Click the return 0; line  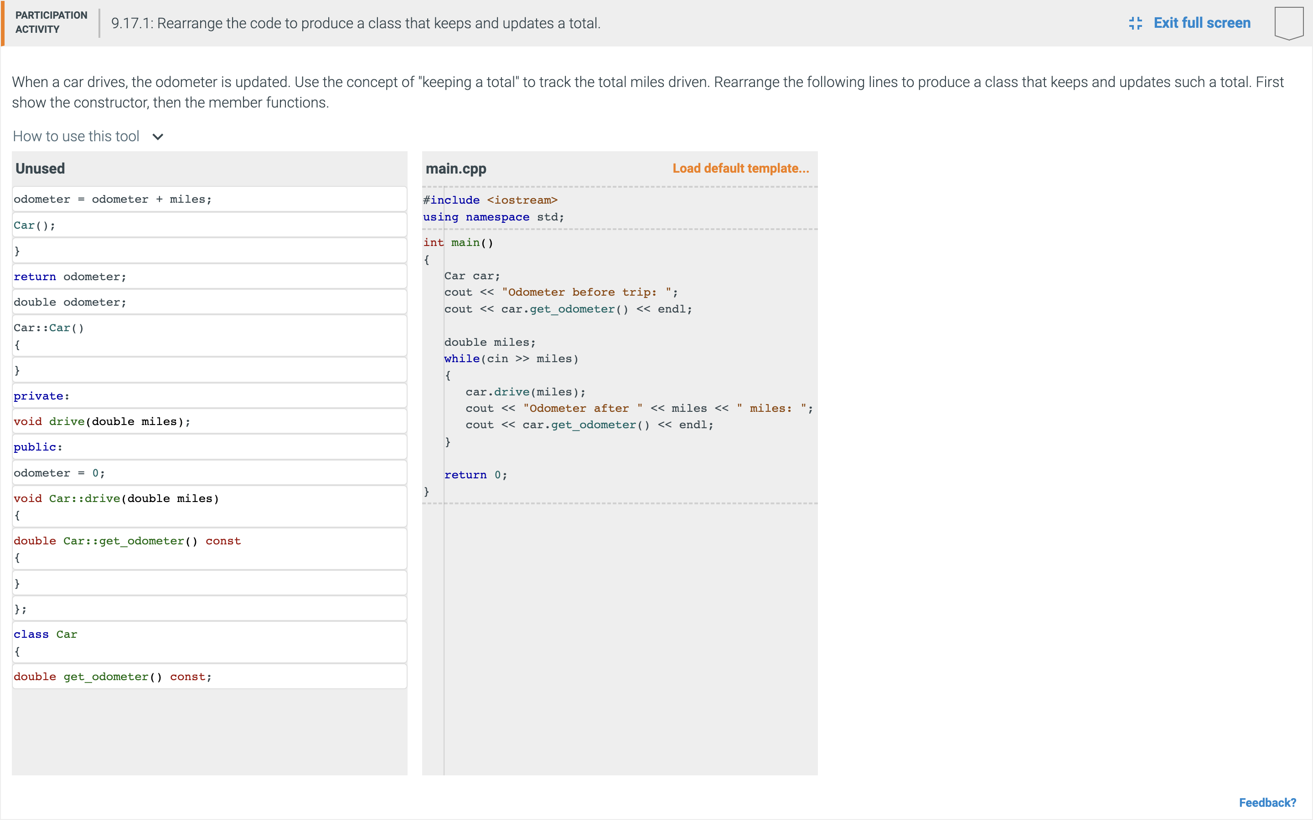coord(476,475)
